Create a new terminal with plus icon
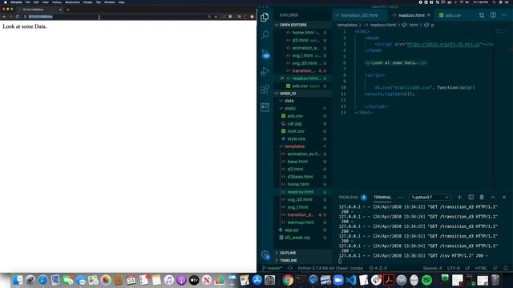Viewport: 513px width, 288px height. [x=459, y=198]
